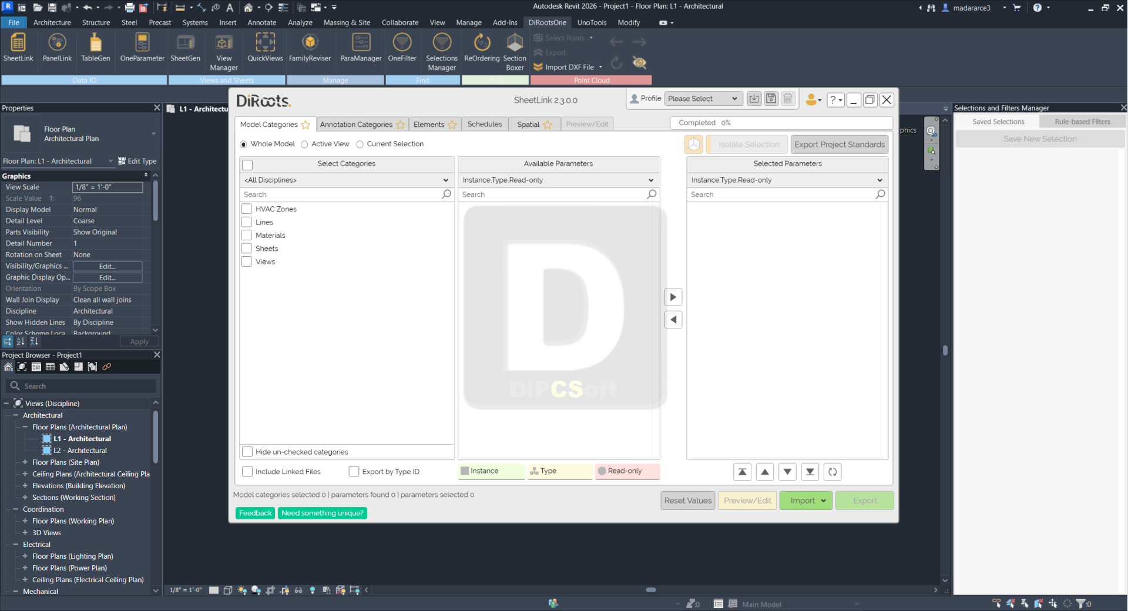Select the Whole Model radio option
The image size is (1128, 611).
[244, 145]
